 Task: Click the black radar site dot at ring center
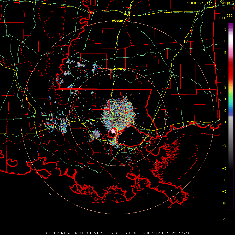click(117, 117)
